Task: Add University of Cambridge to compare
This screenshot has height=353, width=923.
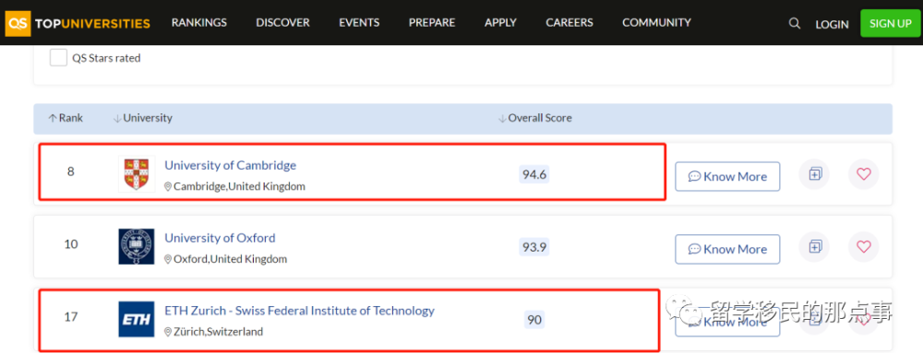Action: pos(815,174)
